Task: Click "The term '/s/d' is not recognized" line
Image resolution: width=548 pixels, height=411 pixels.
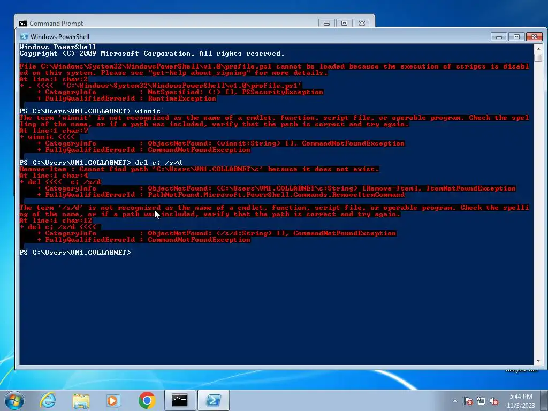Action: tap(275, 208)
